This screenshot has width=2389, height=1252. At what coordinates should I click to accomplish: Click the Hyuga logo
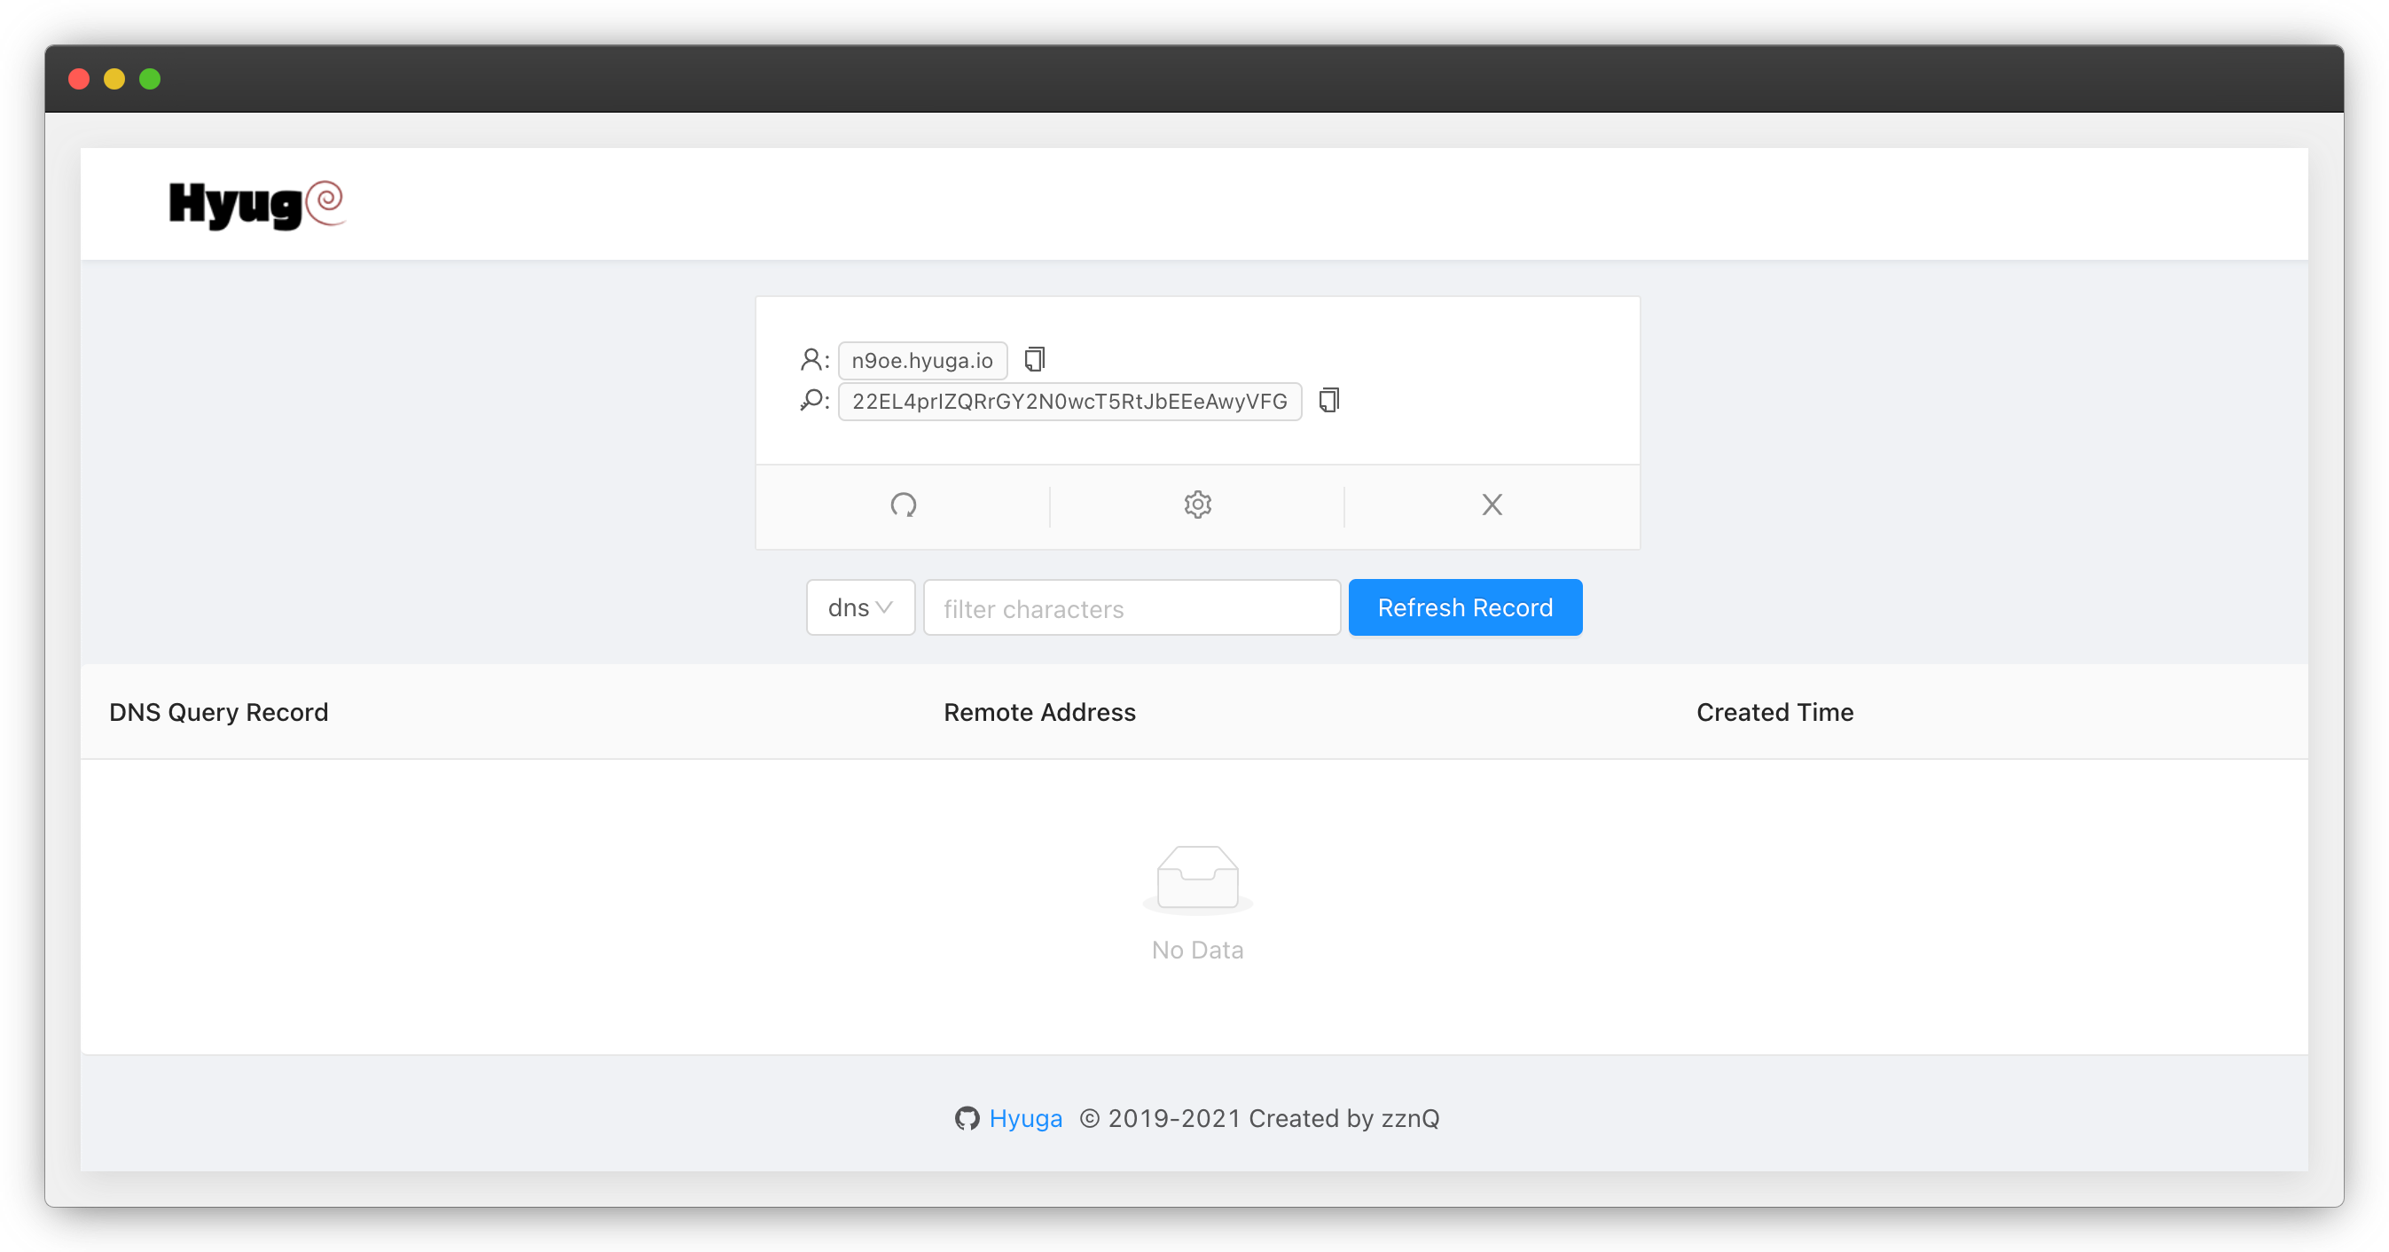coord(256,204)
